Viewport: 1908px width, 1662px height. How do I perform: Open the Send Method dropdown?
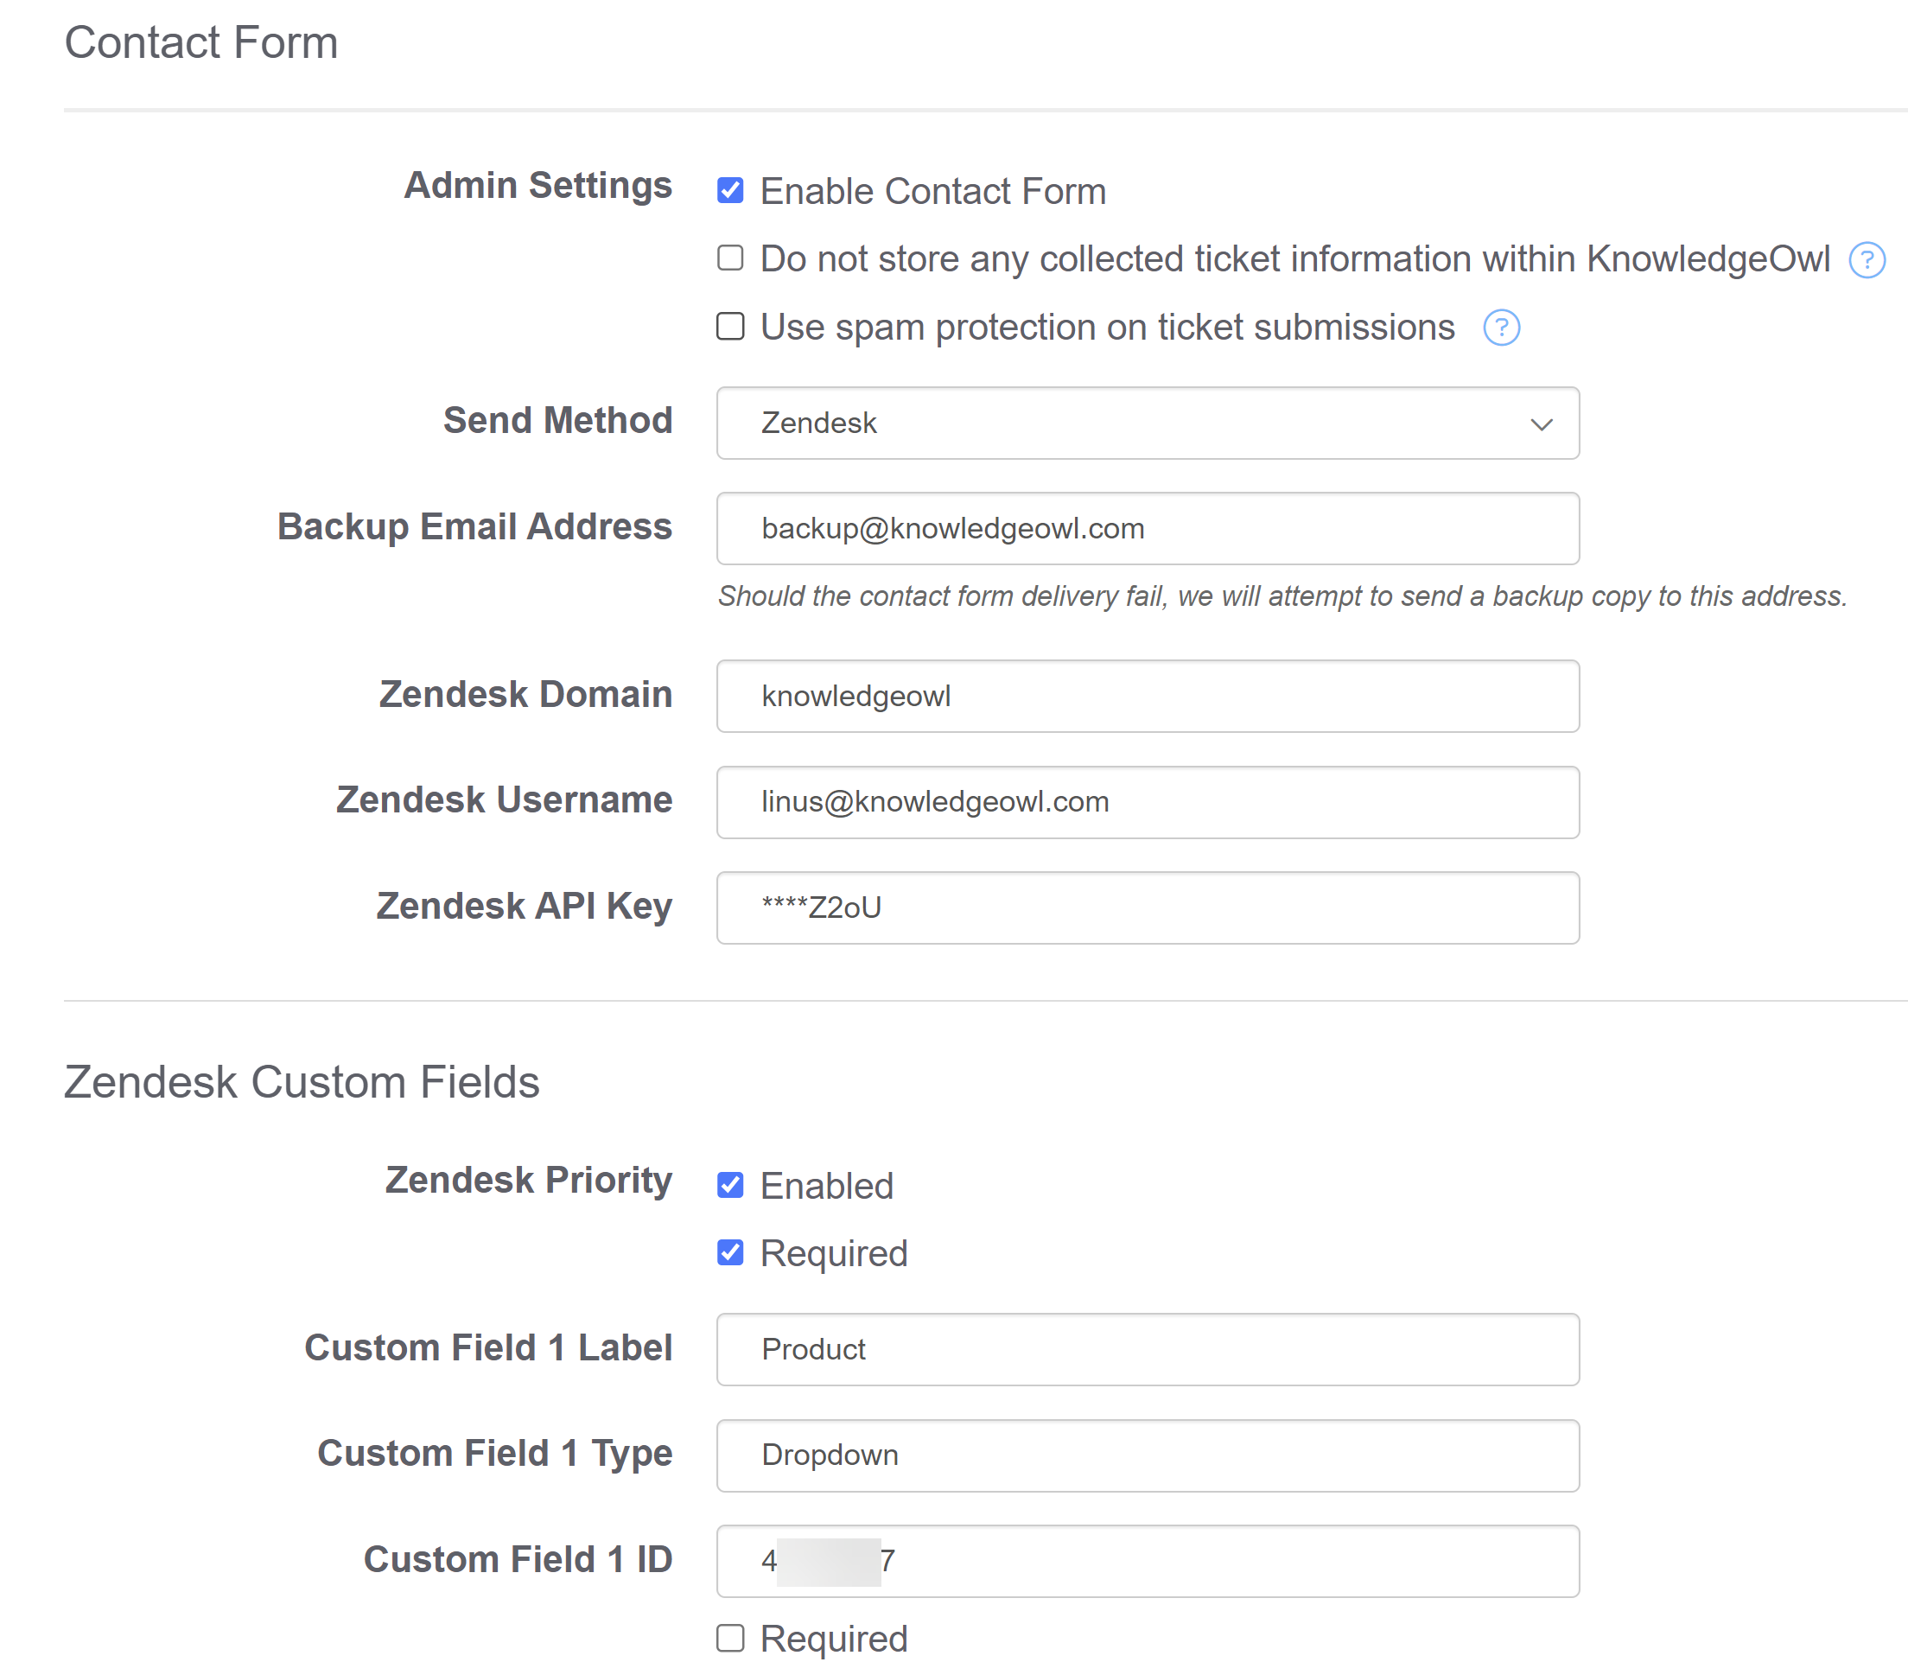click(1146, 423)
